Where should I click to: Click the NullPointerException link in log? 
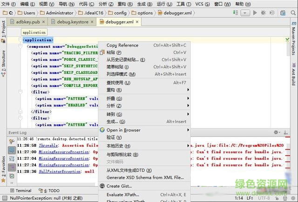click(x=60, y=171)
